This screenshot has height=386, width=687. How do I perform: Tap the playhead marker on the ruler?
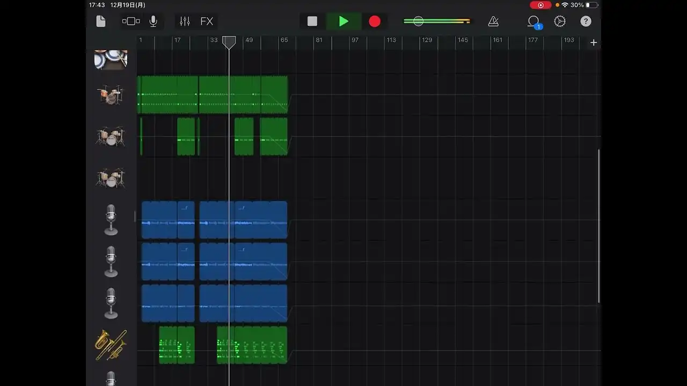tap(229, 42)
